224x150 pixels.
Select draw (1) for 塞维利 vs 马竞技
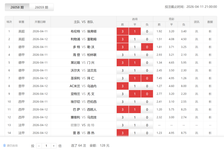pyautogui.click(x=135, y=117)
